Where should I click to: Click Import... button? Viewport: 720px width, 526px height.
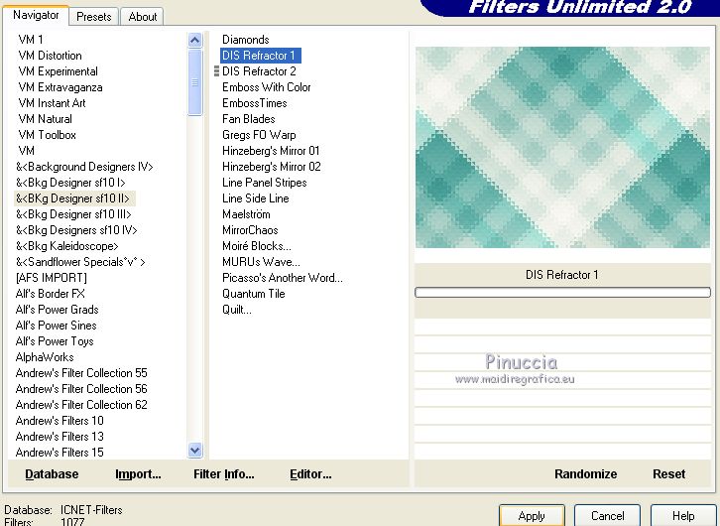pos(138,473)
